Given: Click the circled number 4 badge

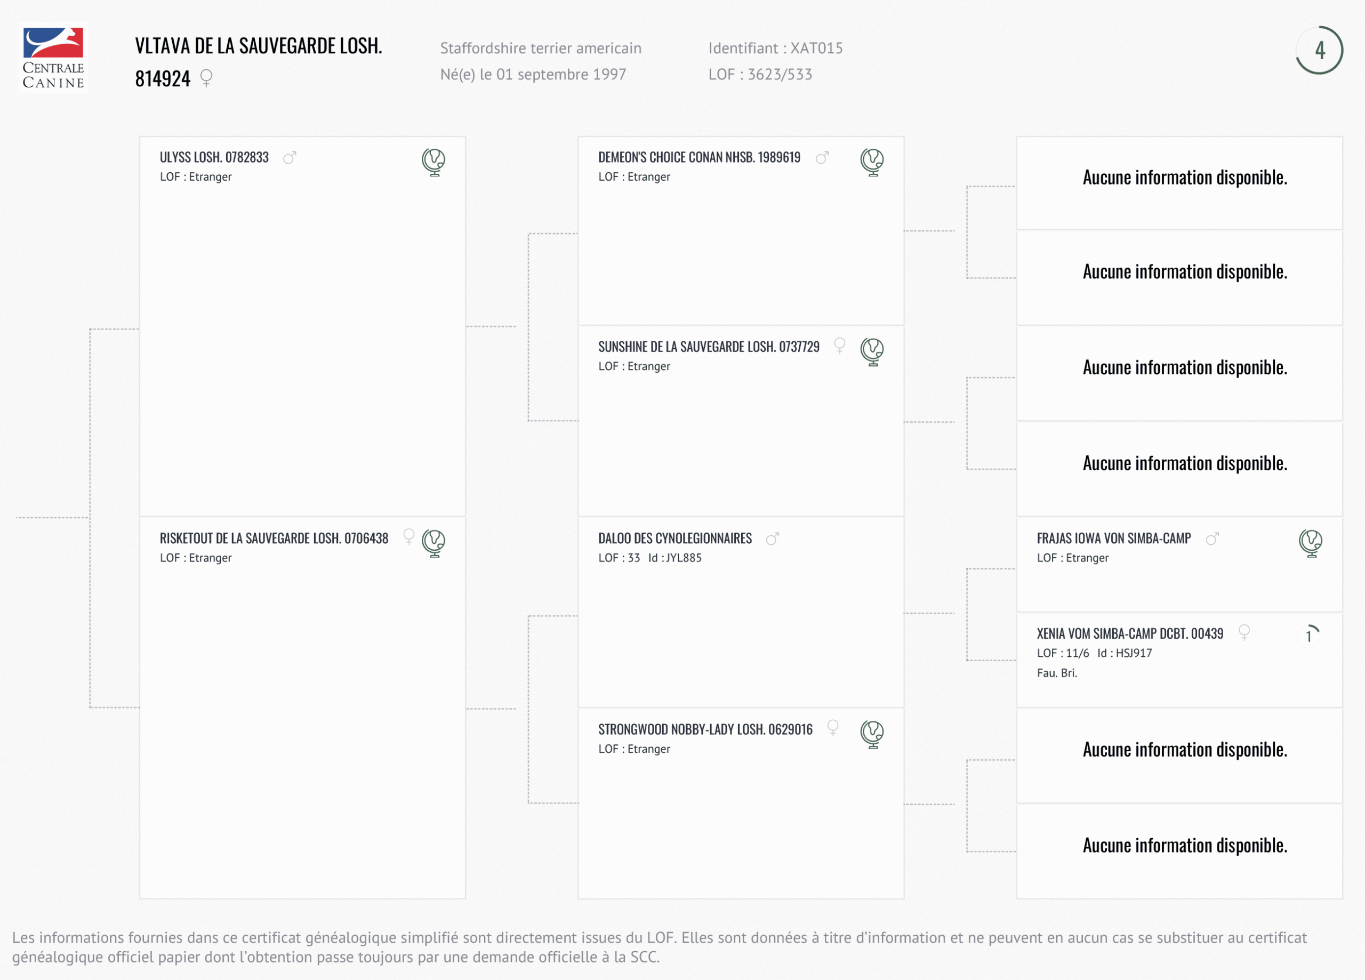Looking at the screenshot, I should tap(1319, 51).
